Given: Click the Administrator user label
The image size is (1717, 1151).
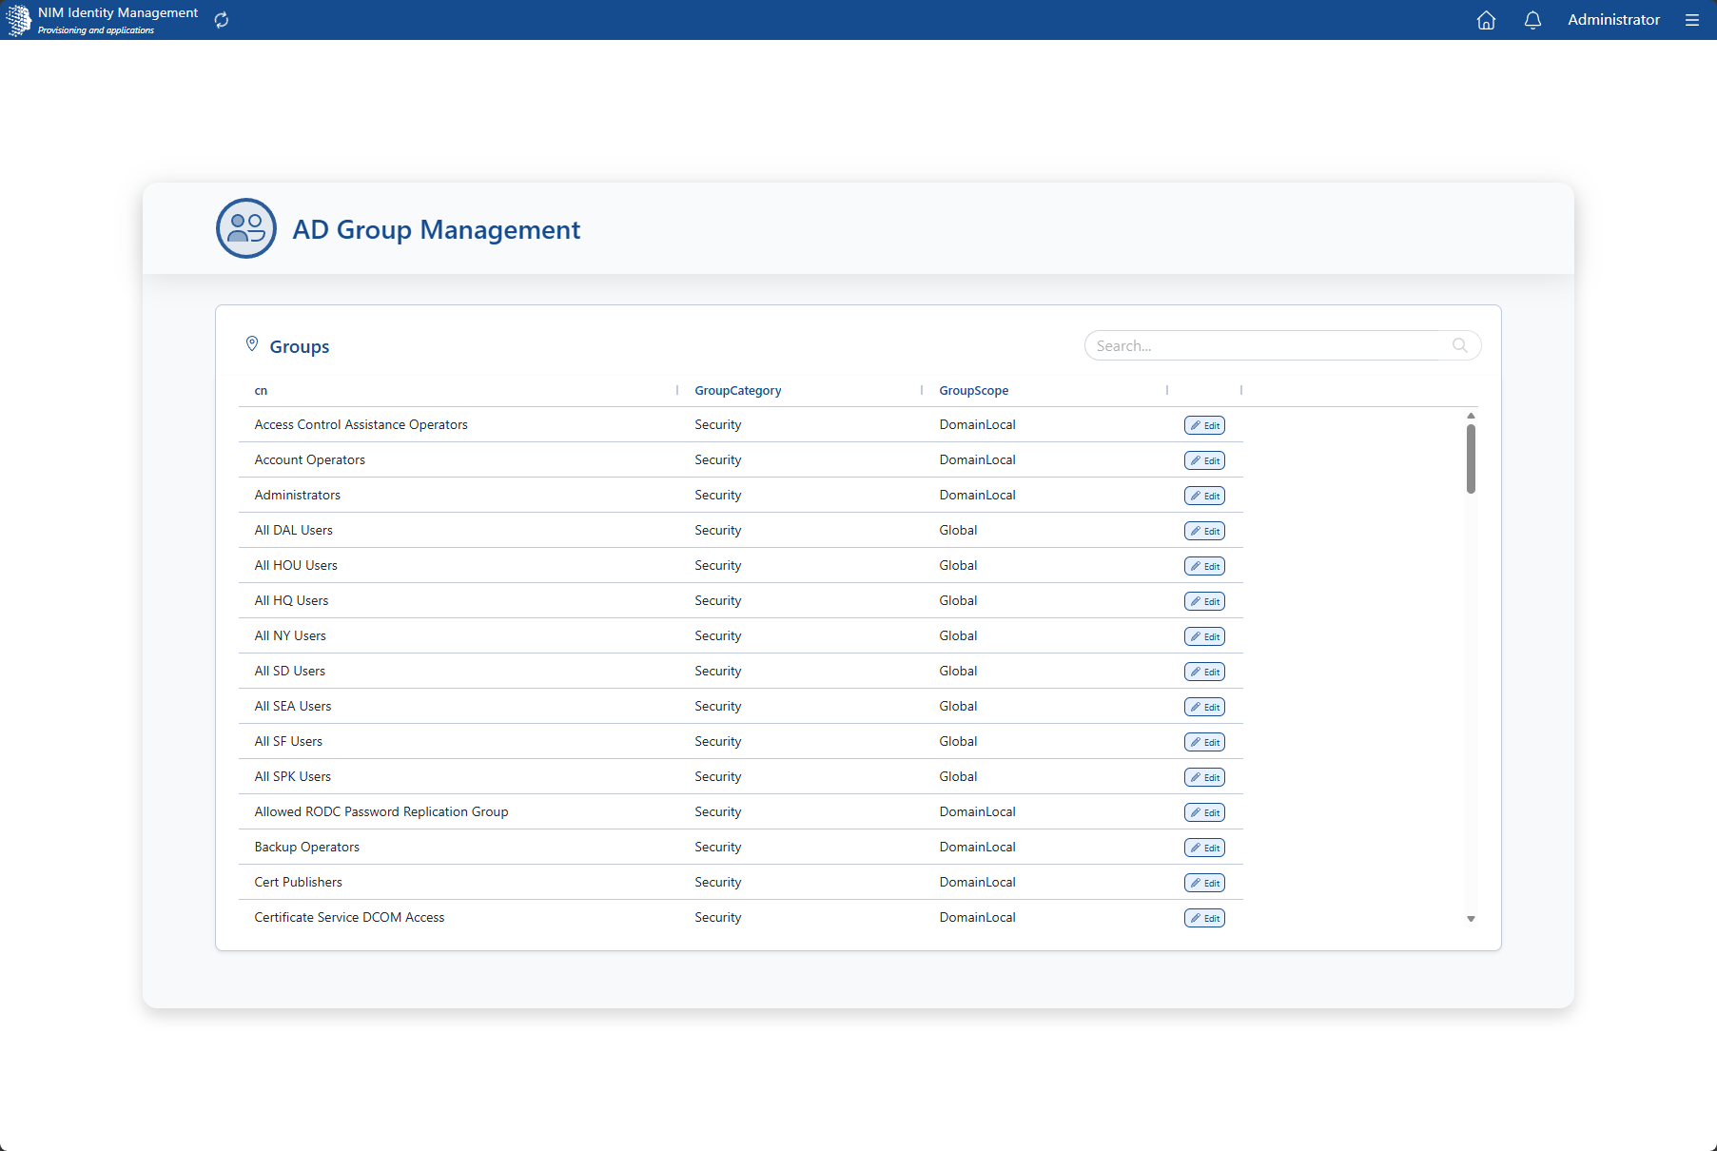Looking at the screenshot, I should click(1613, 20).
